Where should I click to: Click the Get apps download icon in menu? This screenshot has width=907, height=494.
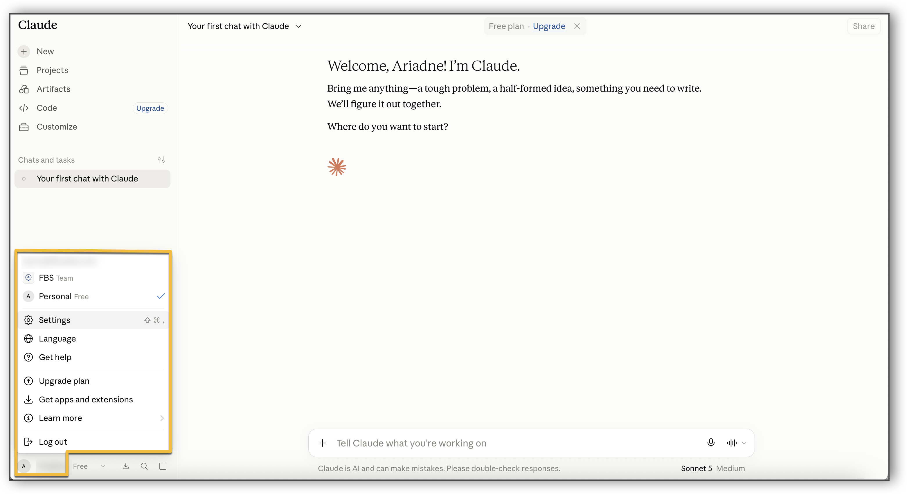point(28,399)
